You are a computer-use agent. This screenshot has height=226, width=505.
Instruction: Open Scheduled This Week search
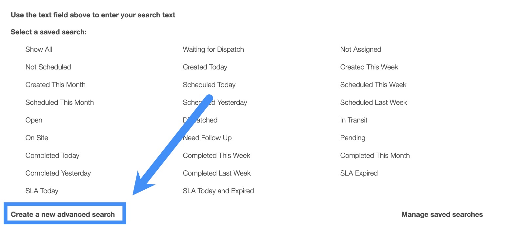pos(373,85)
